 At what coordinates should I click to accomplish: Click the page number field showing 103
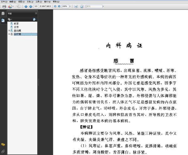coord(36,6)
